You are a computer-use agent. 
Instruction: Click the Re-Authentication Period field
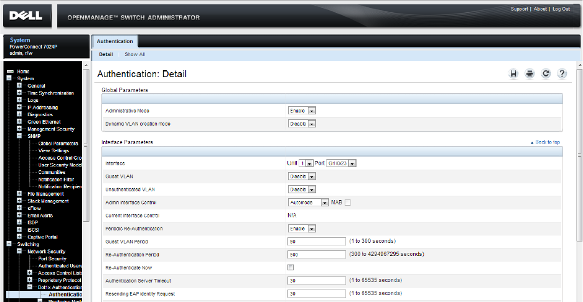pyautogui.click(x=317, y=254)
